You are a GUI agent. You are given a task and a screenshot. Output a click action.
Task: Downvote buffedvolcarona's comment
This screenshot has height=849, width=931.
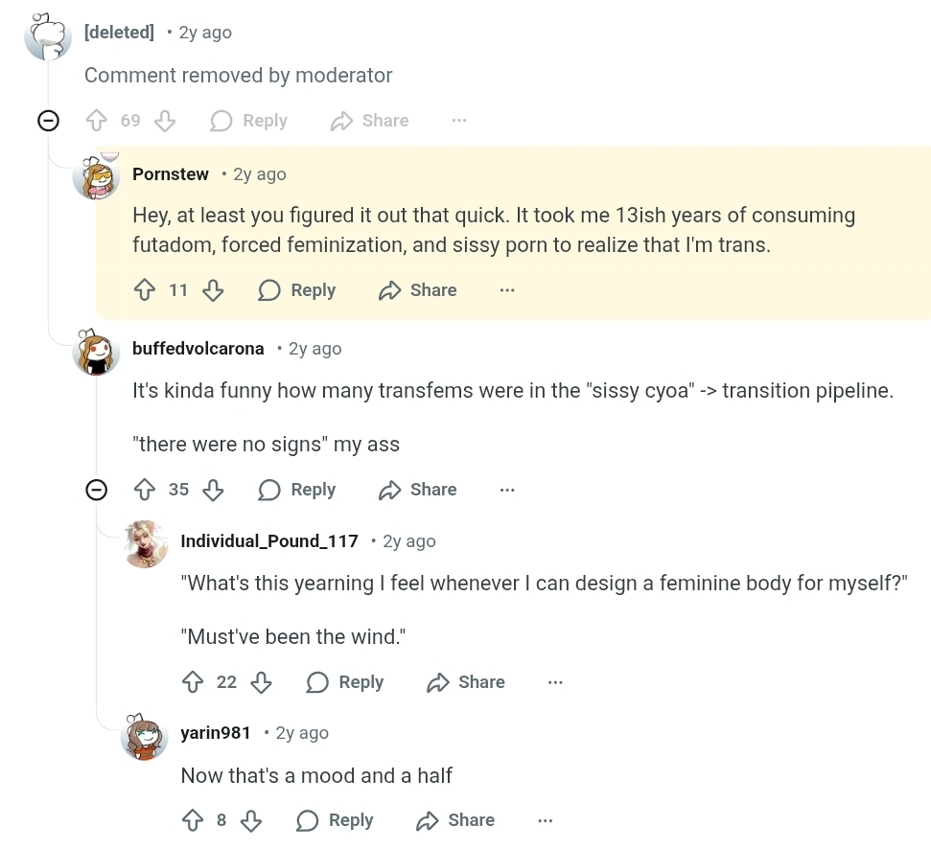click(213, 490)
